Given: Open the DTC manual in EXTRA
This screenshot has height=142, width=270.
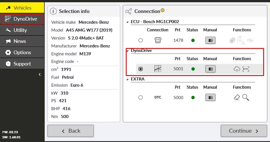Looking at the screenshot, I should click(210, 97).
